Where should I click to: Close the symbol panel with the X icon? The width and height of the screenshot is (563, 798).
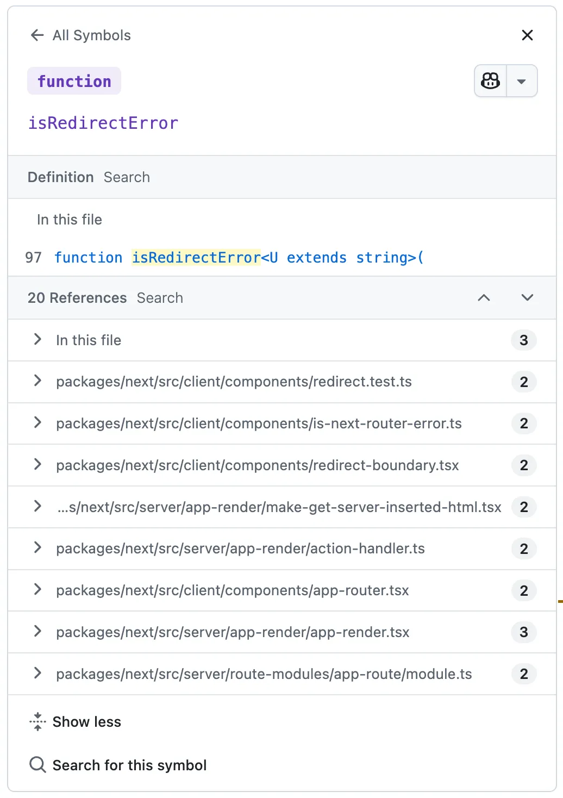tap(527, 35)
